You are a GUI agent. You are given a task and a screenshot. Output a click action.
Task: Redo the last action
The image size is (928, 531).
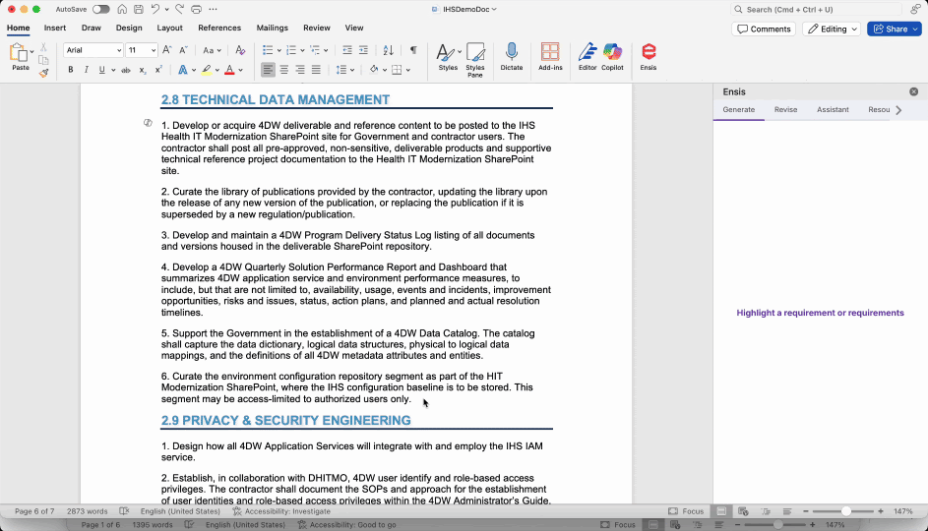coord(179,10)
